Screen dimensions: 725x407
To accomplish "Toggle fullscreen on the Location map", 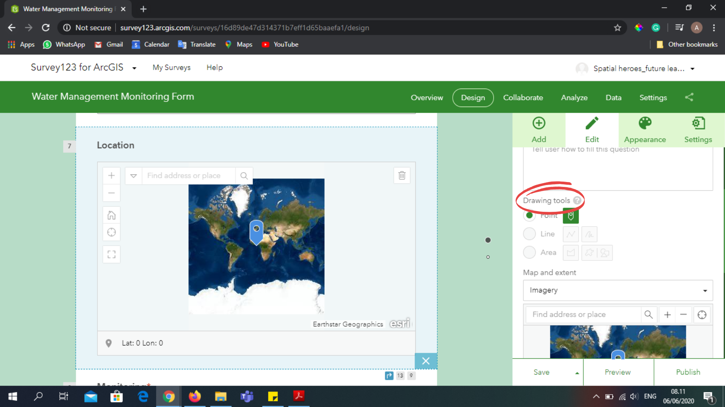I will [x=111, y=254].
